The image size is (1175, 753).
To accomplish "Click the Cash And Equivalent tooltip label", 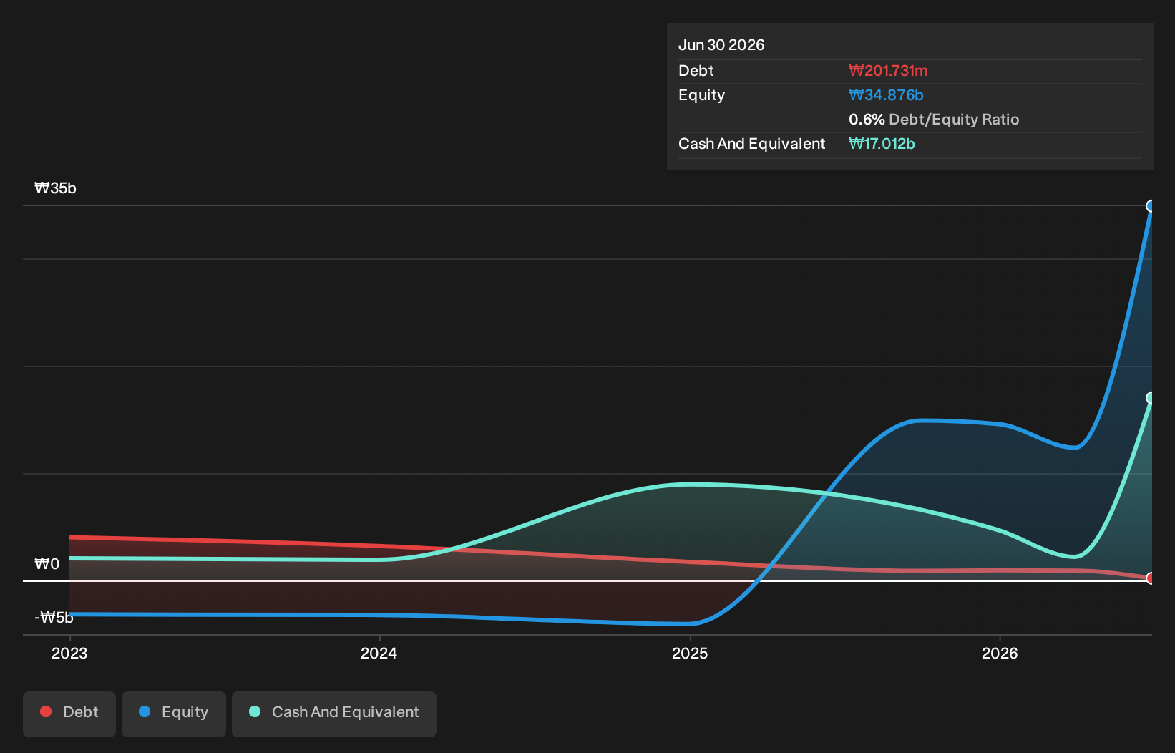I will 752,144.
